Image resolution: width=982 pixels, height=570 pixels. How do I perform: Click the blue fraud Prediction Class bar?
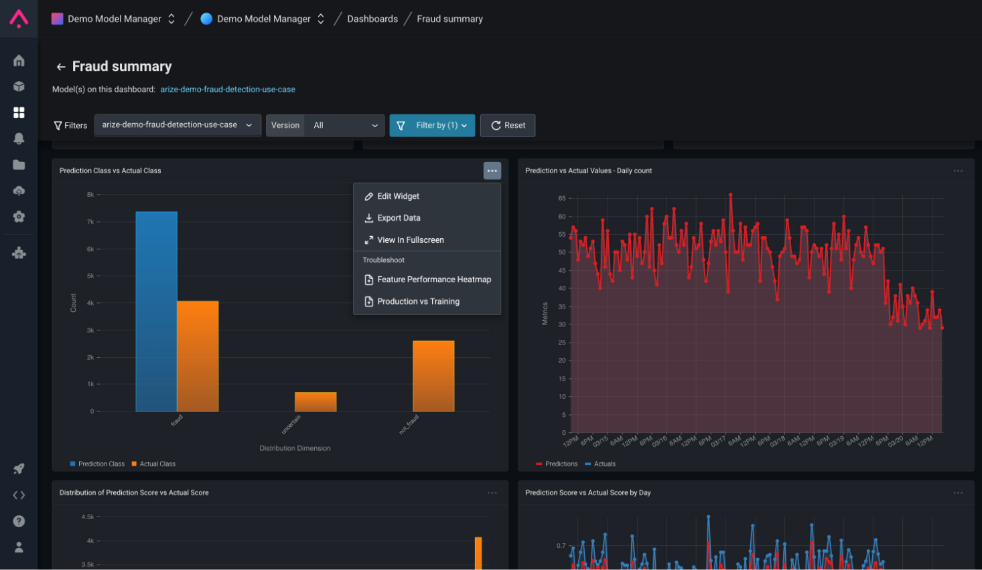click(157, 311)
